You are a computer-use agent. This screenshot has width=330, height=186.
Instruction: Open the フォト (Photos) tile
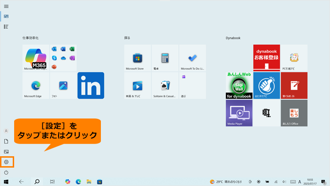pos(63,85)
